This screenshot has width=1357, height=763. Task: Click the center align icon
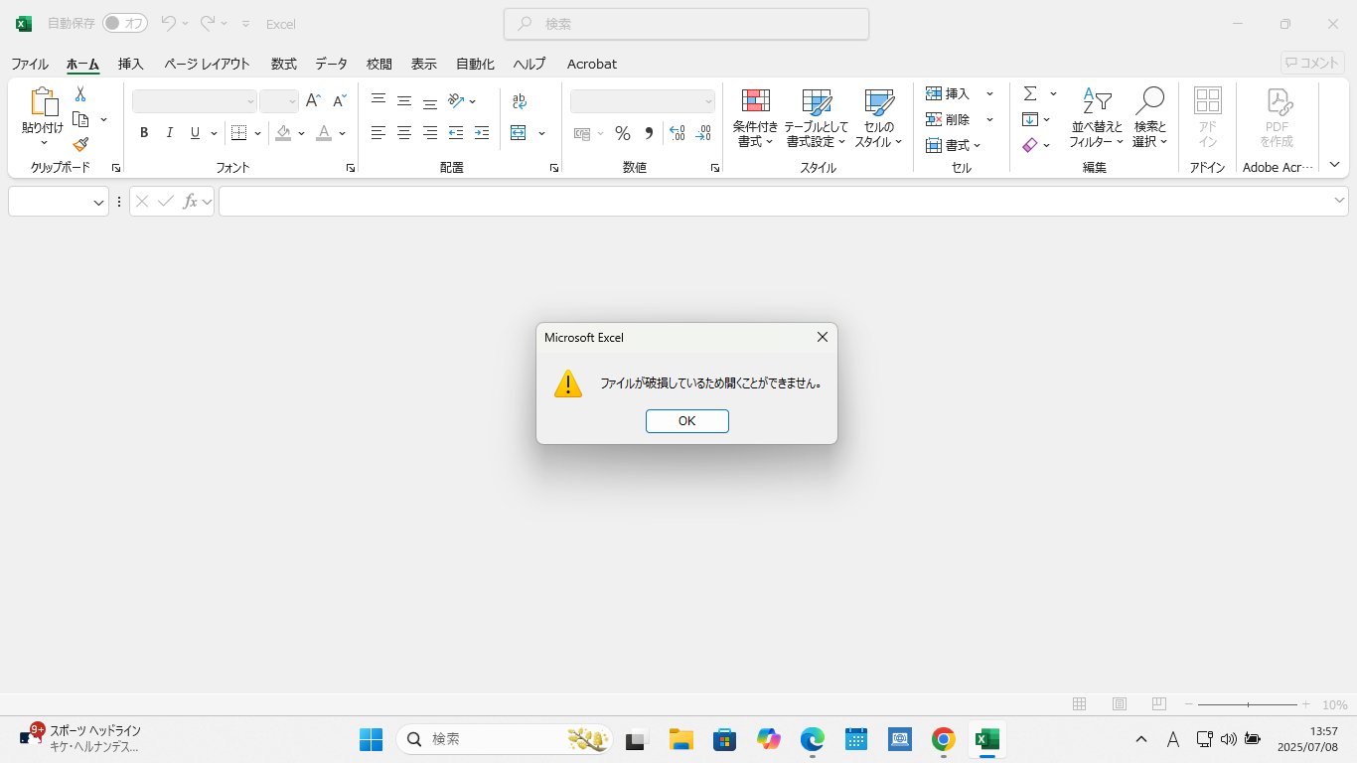(x=404, y=133)
